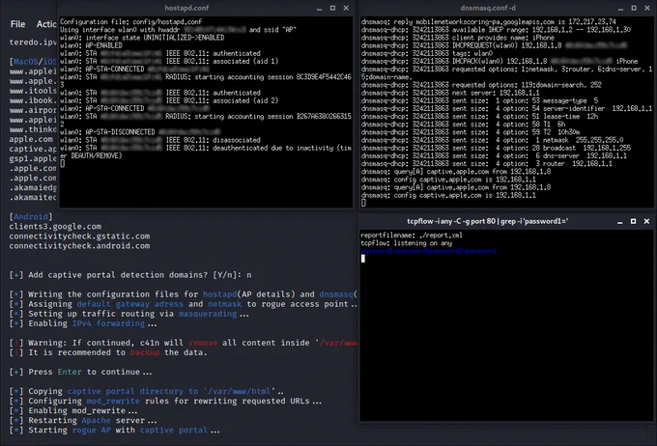Screen dimensions: 657x446
Task: Minimize the hostapd.conf window
Action: [x=319, y=8]
